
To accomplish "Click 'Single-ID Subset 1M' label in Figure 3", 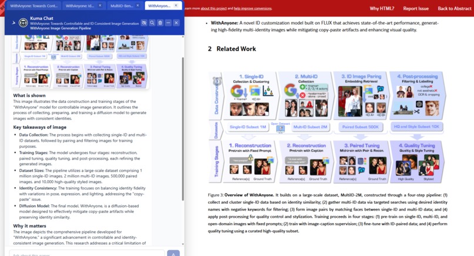I will [x=248, y=127].
